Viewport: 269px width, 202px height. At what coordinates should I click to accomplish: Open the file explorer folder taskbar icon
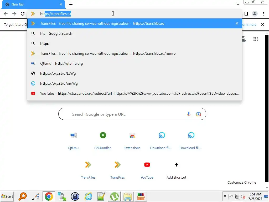pyautogui.click(x=127, y=196)
